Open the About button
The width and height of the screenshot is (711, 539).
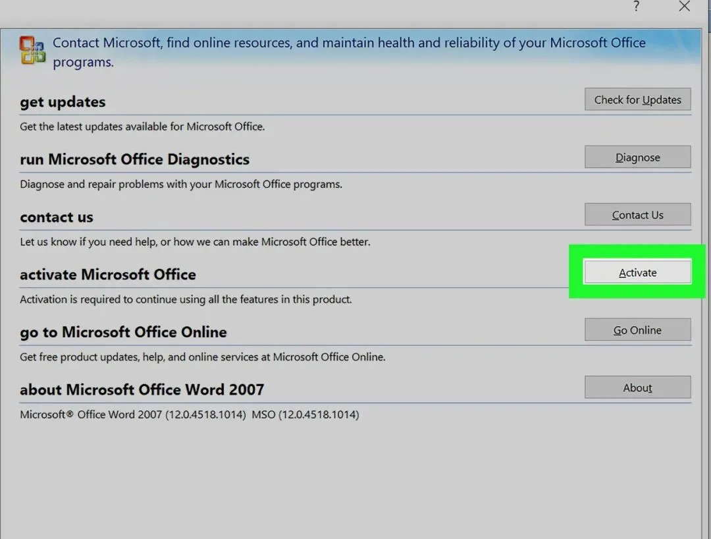tap(637, 387)
